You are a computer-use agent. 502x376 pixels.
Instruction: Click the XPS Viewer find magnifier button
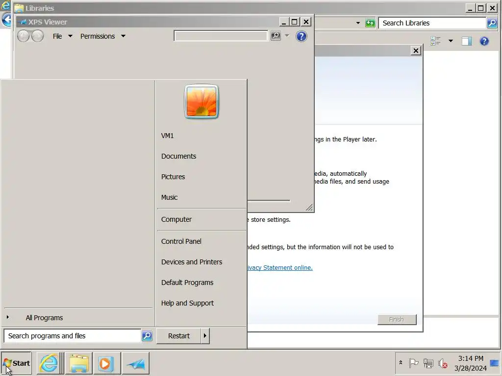276,36
